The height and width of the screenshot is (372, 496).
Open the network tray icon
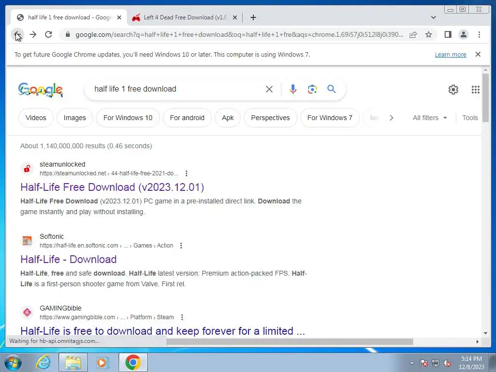pyautogui.click(x=435, y=363)
